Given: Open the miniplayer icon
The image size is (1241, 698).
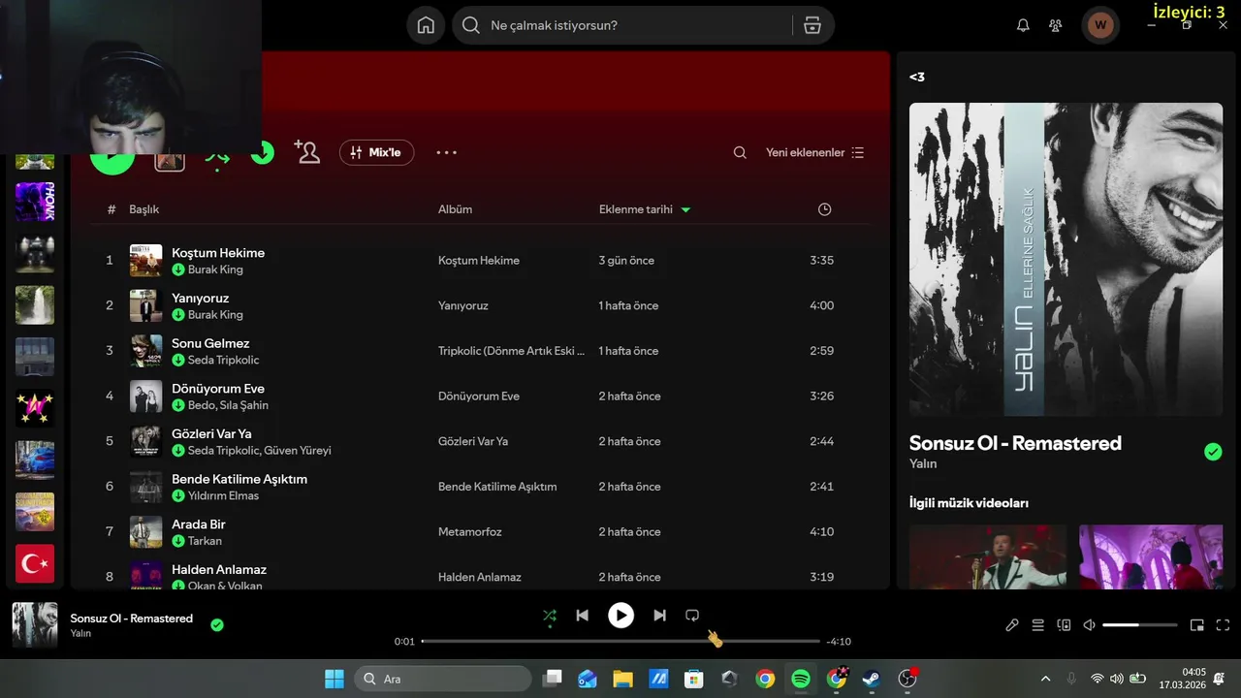Looking at the screenshot, I should tap(1196, 625).
